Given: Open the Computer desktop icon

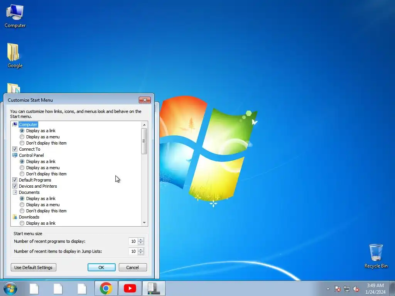Looking at the screenshot, I should click(15, 16).
